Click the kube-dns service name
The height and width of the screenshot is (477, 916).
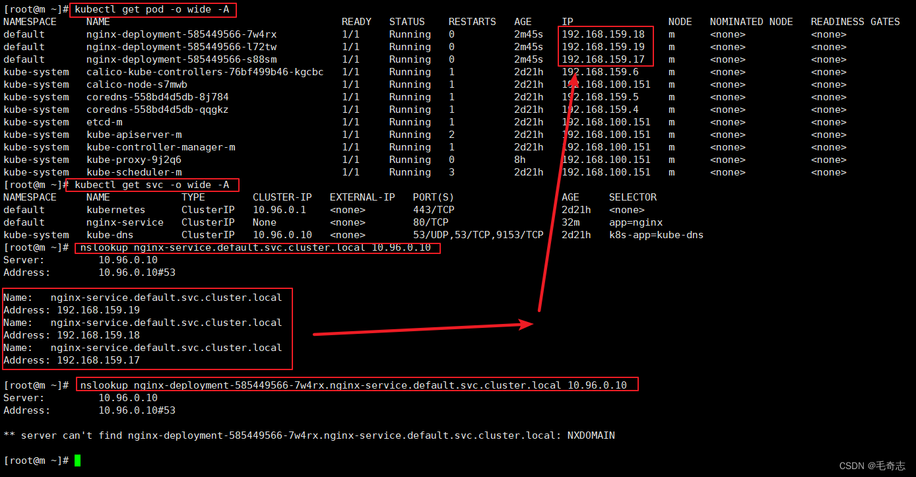click(x=110, y=235)
